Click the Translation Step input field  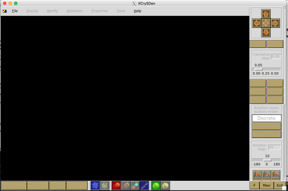click(276, 56)
